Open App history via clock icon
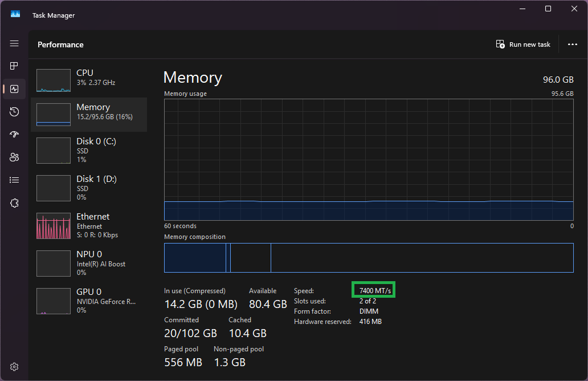The image size is (588, 381). [x=14, y=111]
